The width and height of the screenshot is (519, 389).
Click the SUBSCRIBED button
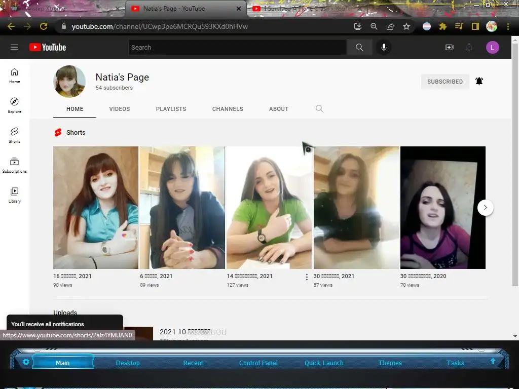(445, 82)
